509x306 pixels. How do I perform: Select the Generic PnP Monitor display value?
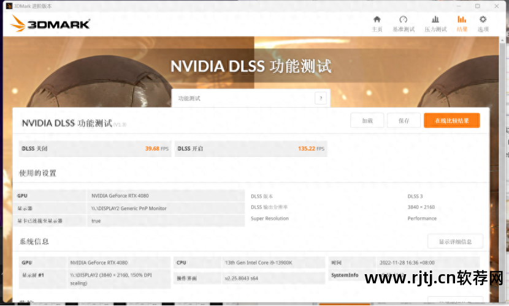pos(129,209)
